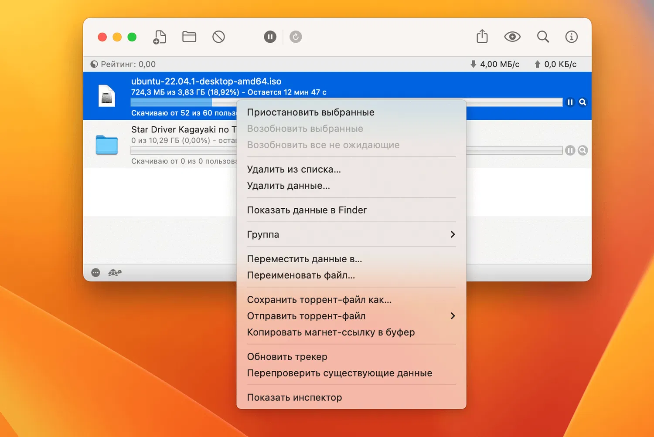
Task: Click the upload speed arrow icon
Action: pyautogui.click(x=538, y=64)
